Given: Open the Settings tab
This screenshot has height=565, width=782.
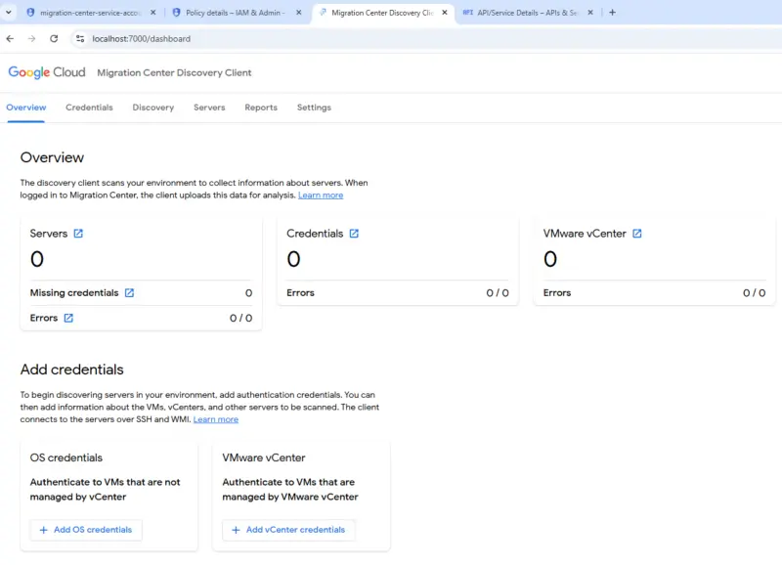Looking at the screenshot, I should 314,108.
